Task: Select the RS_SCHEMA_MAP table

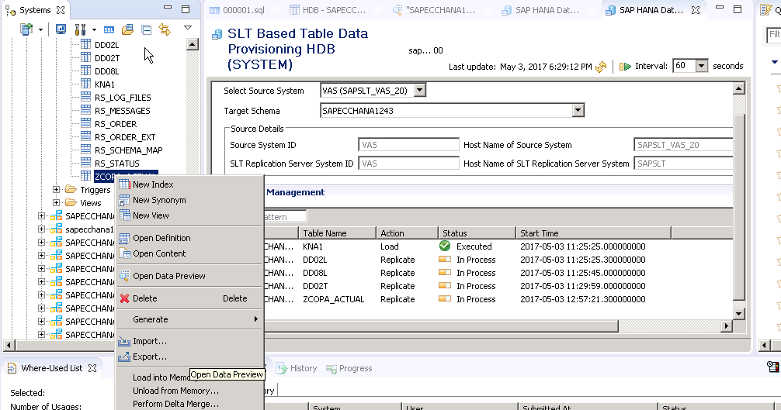Action: (129, 150)
